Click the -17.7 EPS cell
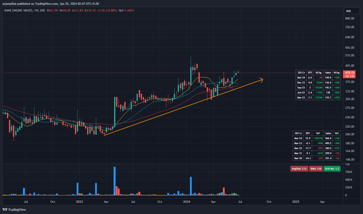363x214 pixels. [x=308, y=148]
